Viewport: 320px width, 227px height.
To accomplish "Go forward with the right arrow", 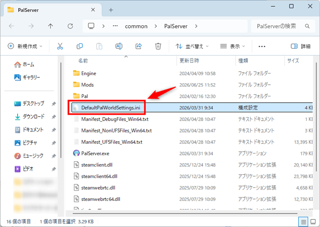I will [31, 26].
